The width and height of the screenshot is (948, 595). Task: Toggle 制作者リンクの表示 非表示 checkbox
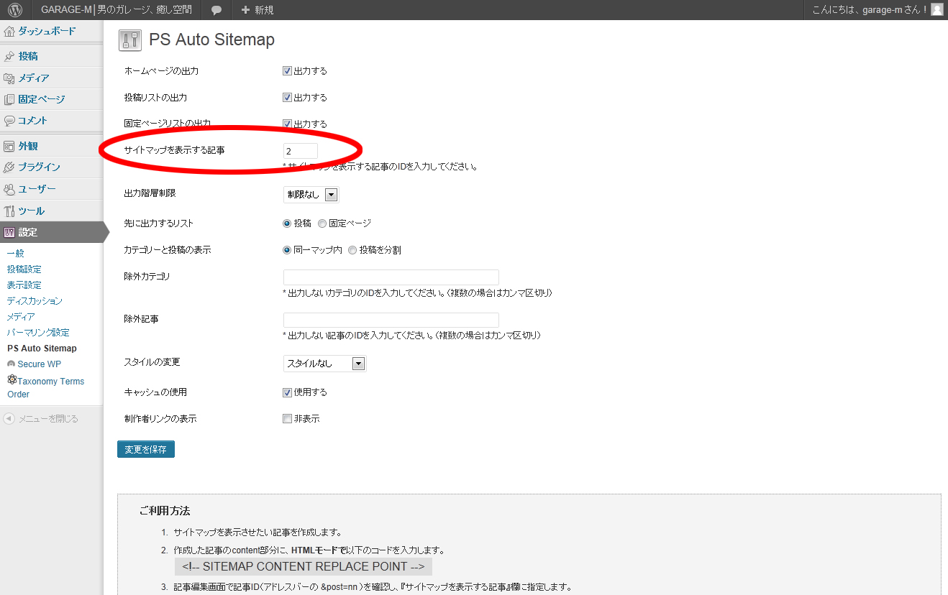[x=287, y=419]
